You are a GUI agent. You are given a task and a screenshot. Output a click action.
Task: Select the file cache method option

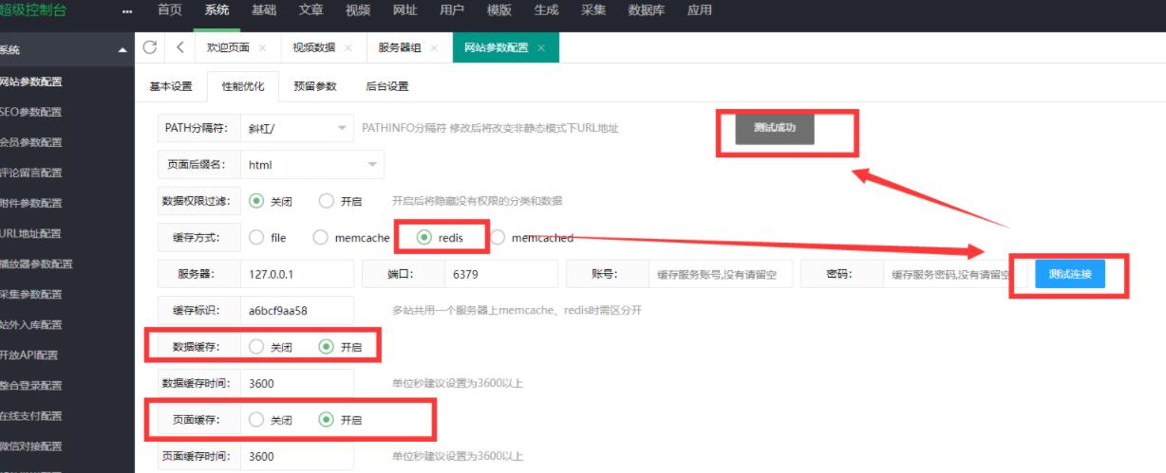(x=256, y=238)
